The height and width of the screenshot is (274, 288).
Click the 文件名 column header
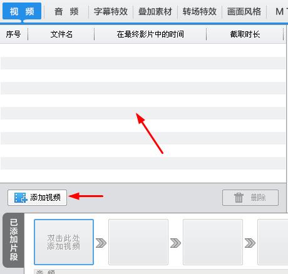(x=61, y=34)
